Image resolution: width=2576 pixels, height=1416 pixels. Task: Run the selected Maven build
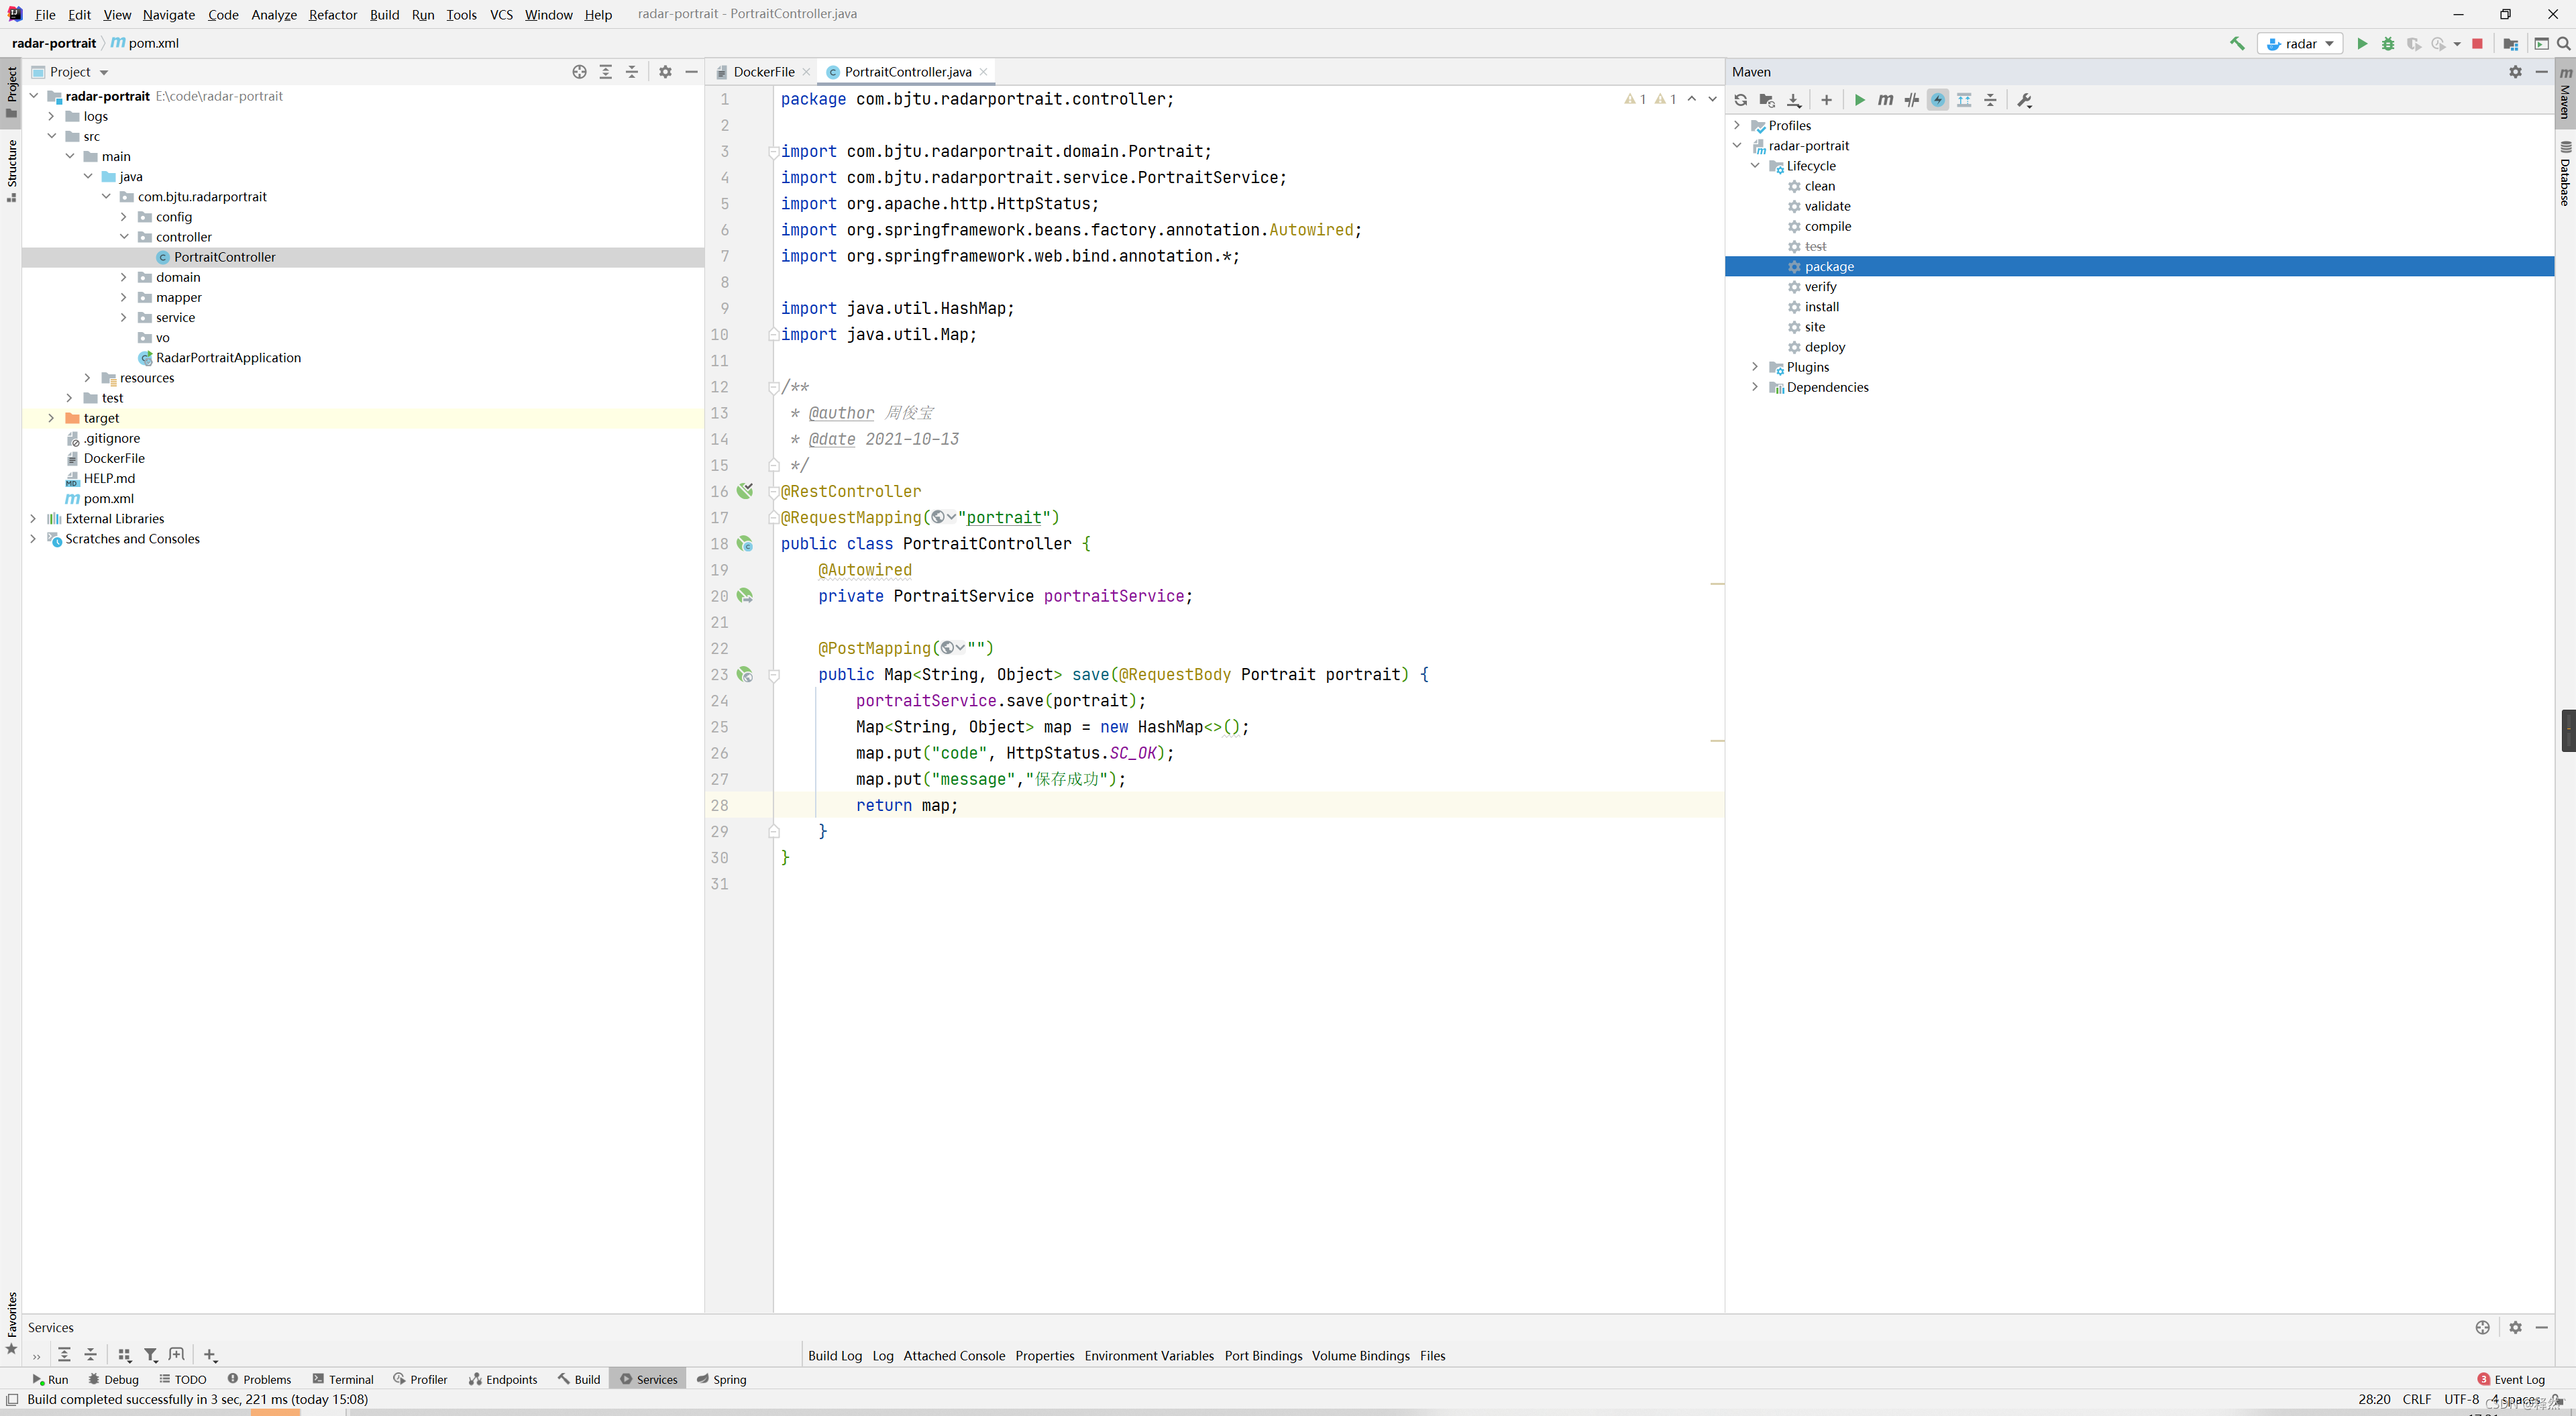pos(1860,100)
